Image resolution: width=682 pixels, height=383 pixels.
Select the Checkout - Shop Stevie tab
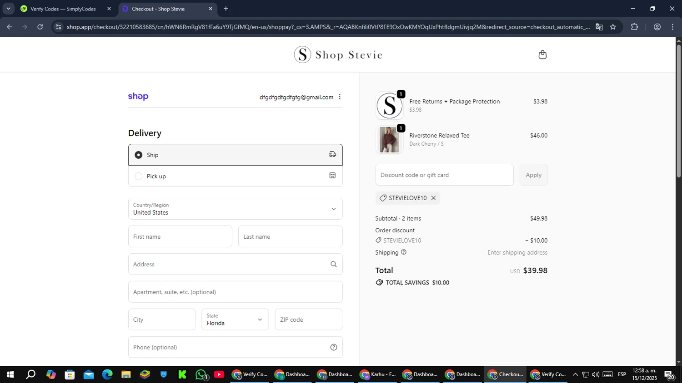coord(158,9)
